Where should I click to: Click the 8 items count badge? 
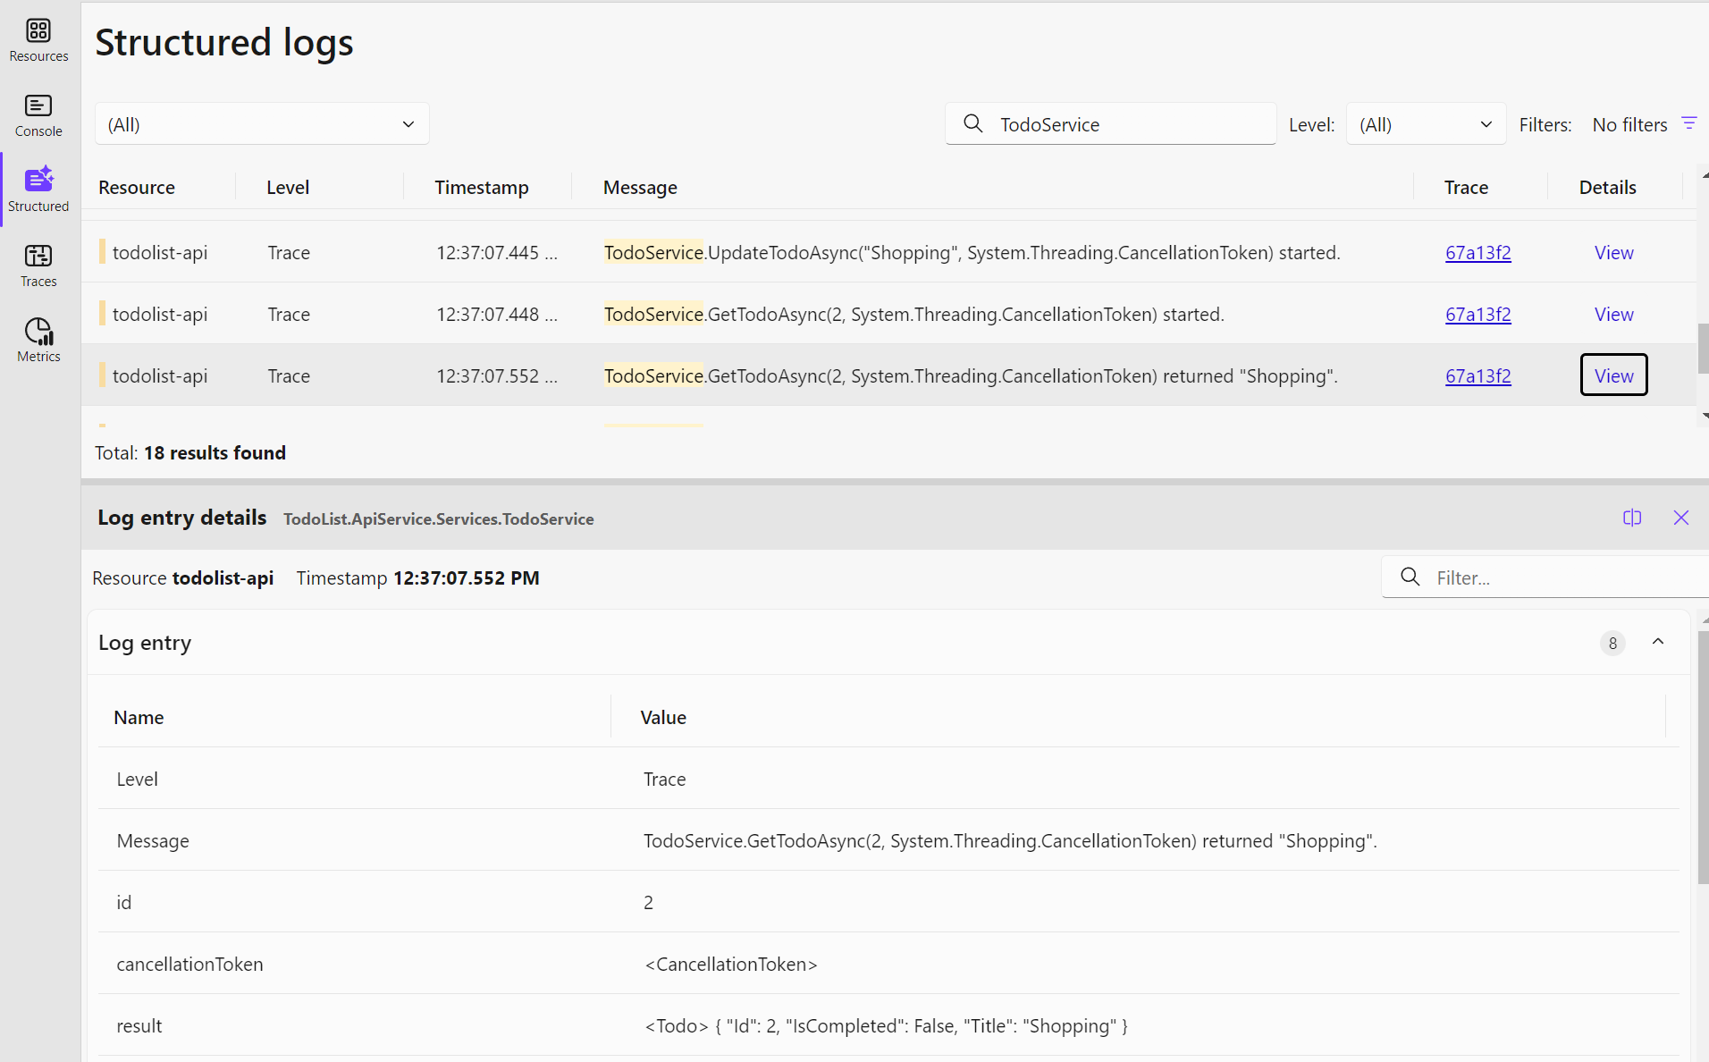click(x=1612, y=643)
